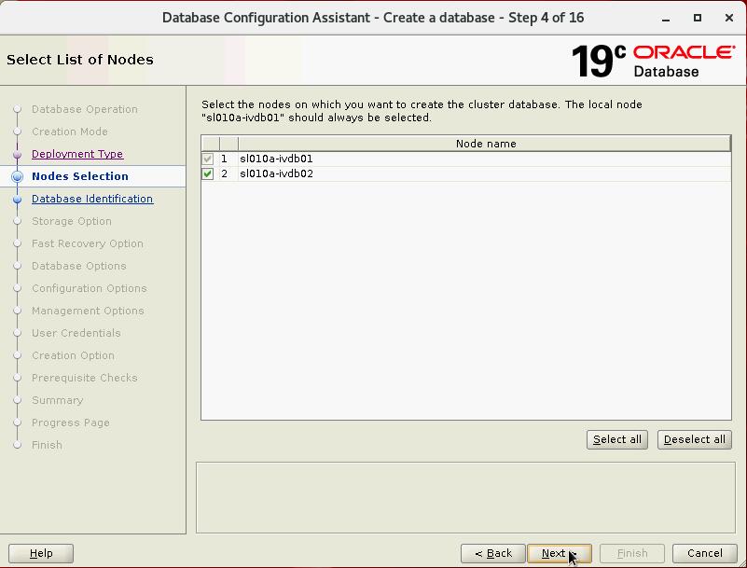This screenshot has height=568, width=747.
Task: Select the Nodes Selection step
Action: pyautogui.click(x=80, y=176)
